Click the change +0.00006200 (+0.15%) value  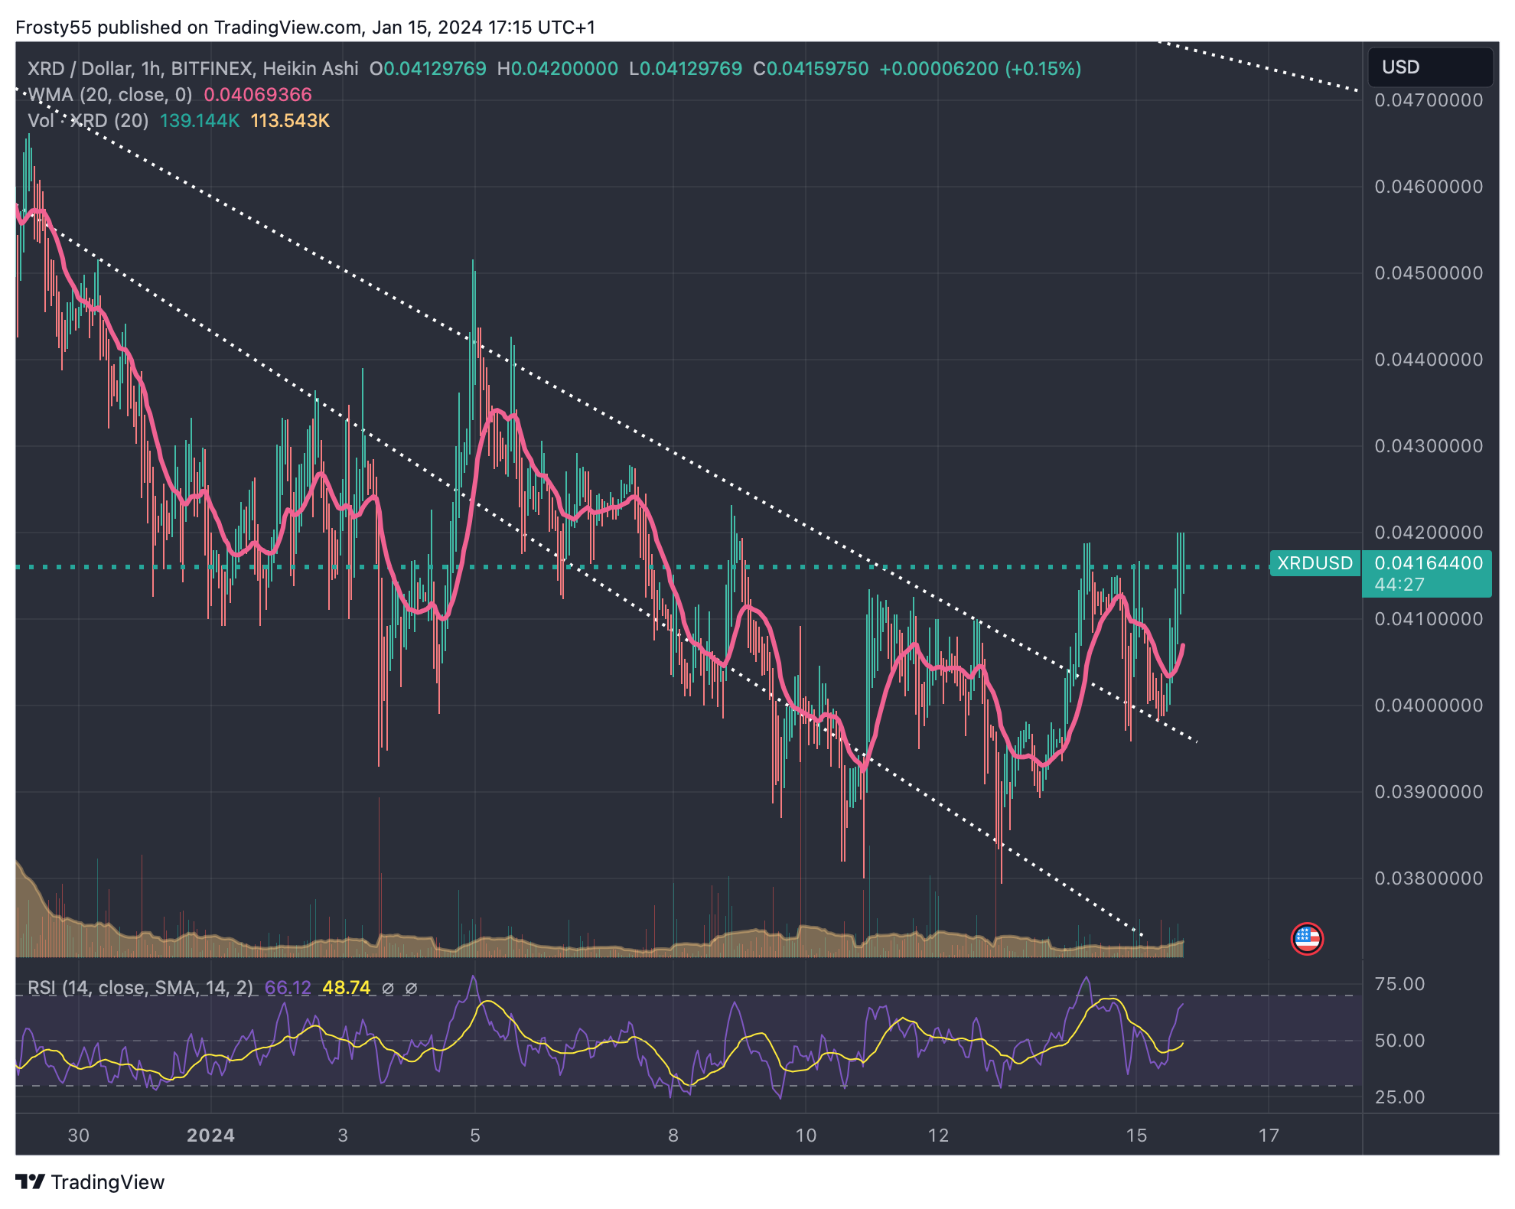pos(980,69)
